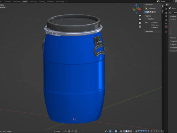This screenshot has height=133, width=177.
Task: Switch perspective/orthographic with the grid icon
Action: pyautogui.click(x=140, y=27)
